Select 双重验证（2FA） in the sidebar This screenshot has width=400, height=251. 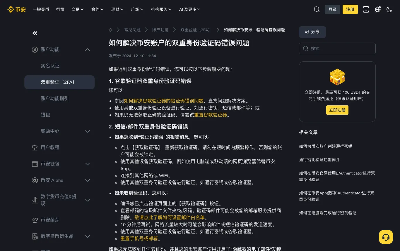tap(59, 82)
